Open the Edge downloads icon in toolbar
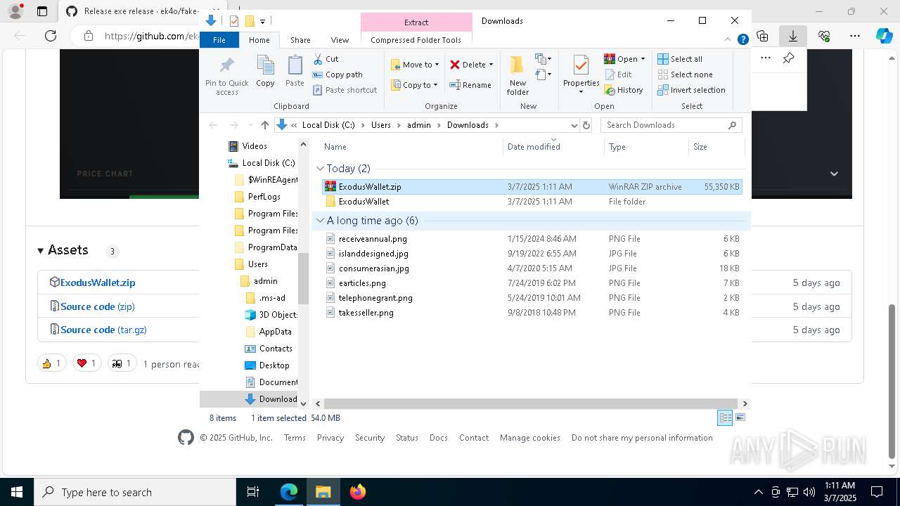Image resolution: width=900 pixels, height=506 pixels. click(793, 36)
